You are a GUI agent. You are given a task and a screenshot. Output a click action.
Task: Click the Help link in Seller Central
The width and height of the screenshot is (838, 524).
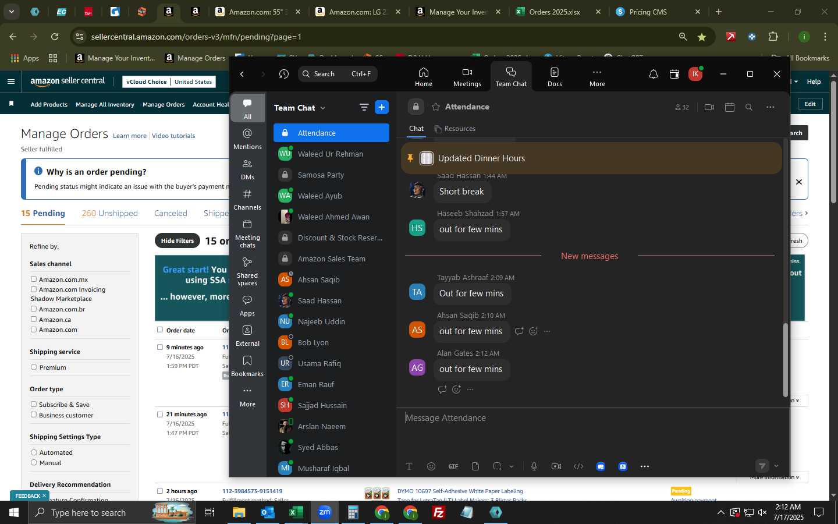(814, 82)
